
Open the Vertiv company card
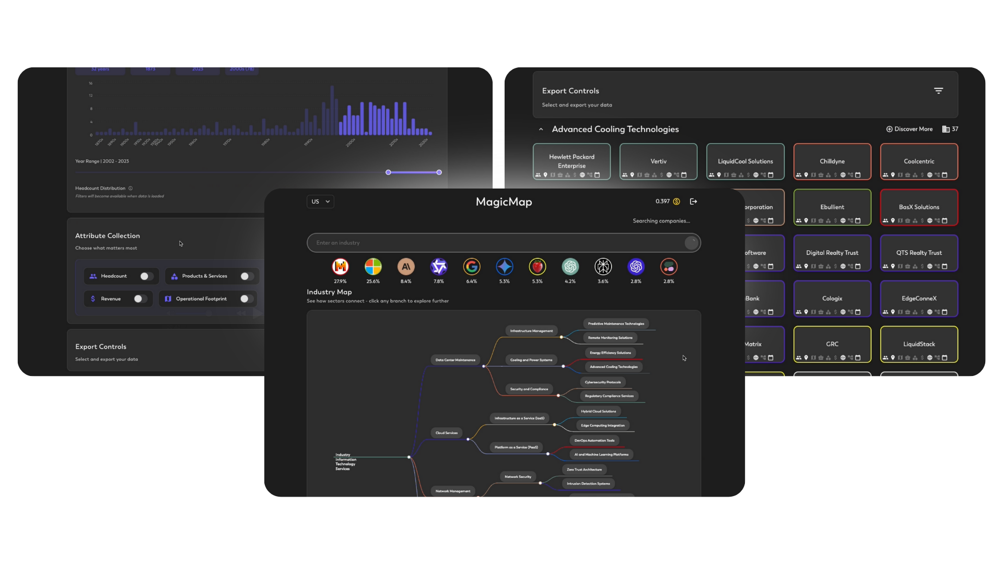tap(658, 161)
